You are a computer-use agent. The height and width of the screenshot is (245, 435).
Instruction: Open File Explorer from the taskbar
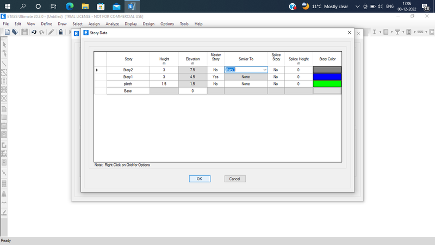[x=85, y=6]
